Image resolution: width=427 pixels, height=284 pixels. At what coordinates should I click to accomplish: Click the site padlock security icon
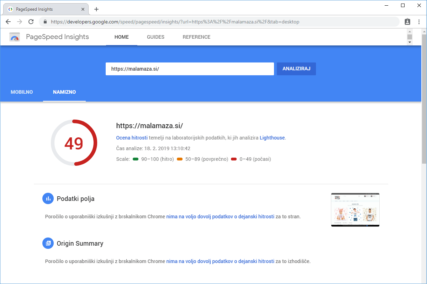pyautogui.click(x=45, y=22)
